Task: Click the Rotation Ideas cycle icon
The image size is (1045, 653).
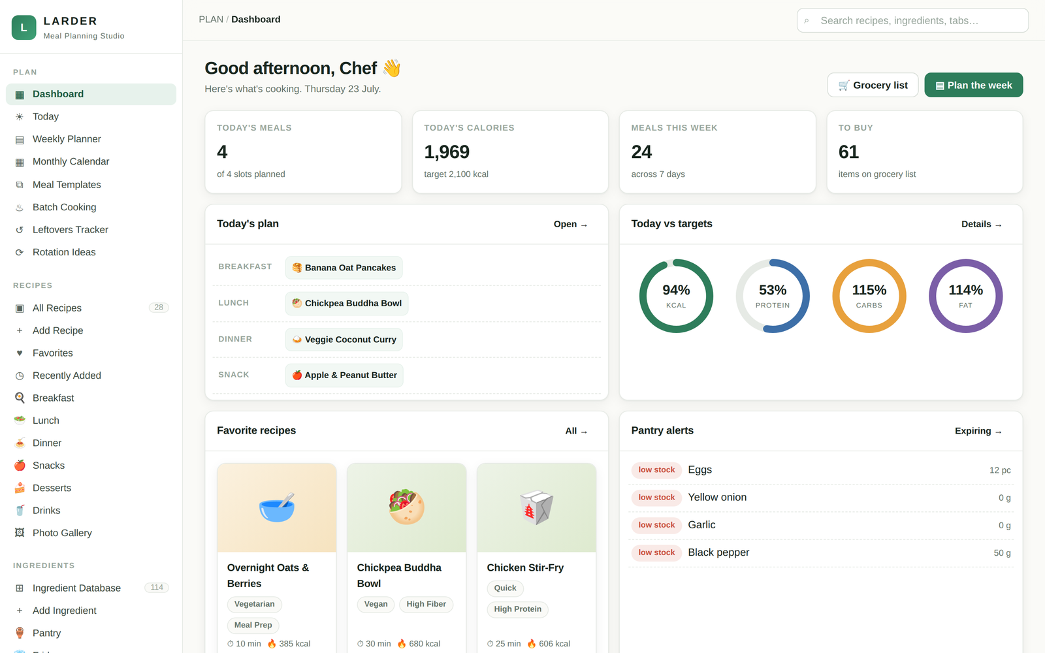Action: click(x=20, y=253)
